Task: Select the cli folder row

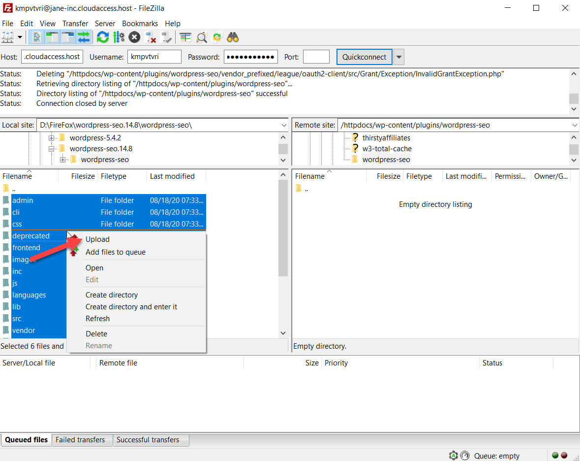Action: (x=103, y=212)
